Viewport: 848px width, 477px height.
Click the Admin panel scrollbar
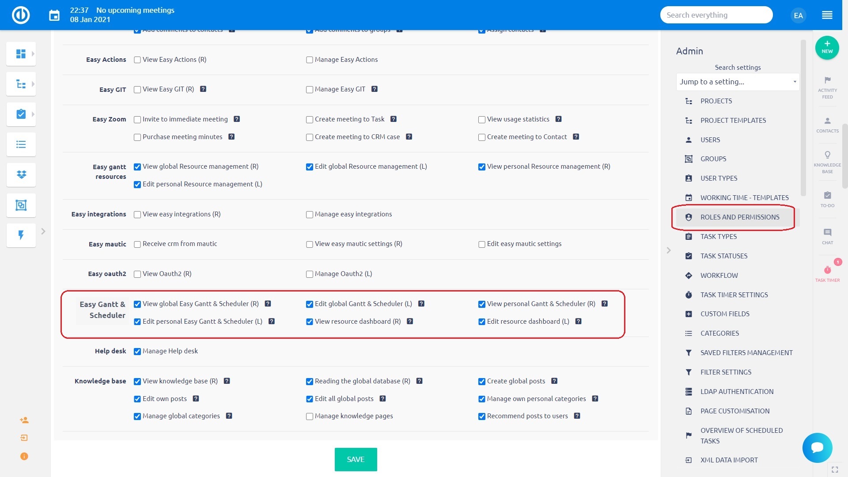pos(803,117)
